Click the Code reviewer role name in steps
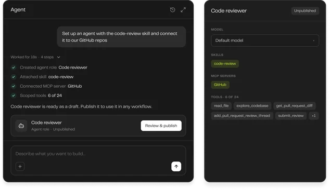Screen dimensions: 330x190 coord(73,67)
